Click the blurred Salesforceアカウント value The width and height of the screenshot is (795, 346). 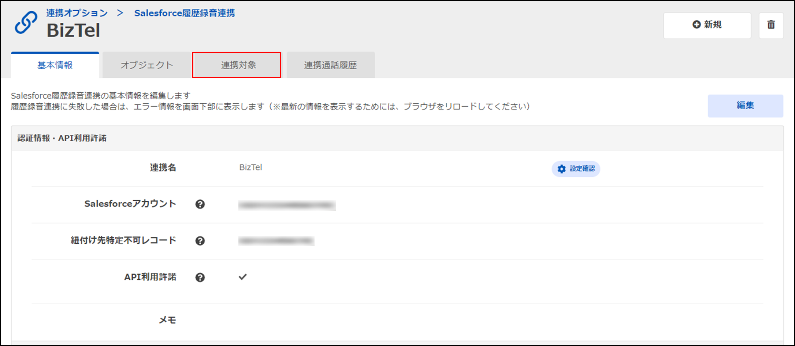point(287,205)
